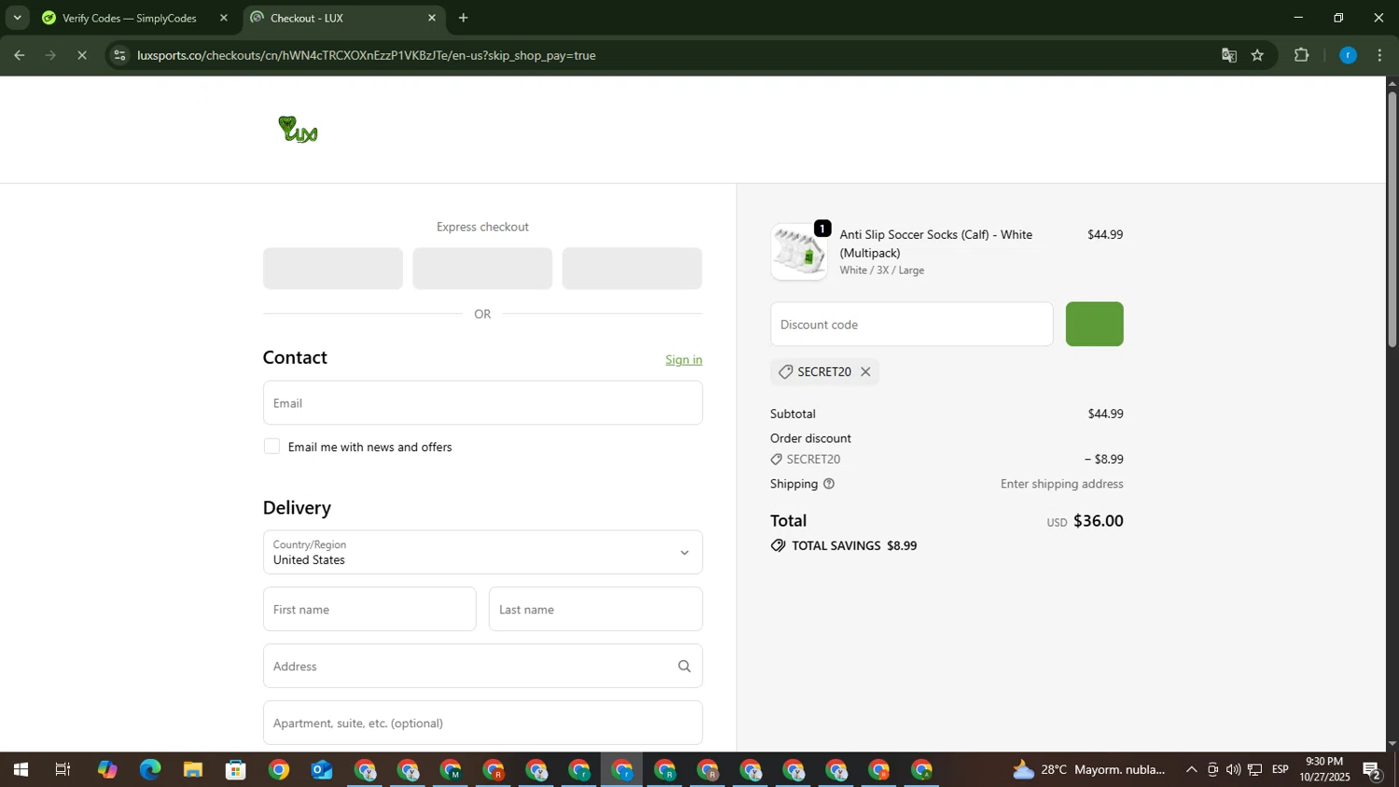Click the Apartment, suite, etc. field
1399x787 pixels.
(482, 723)
